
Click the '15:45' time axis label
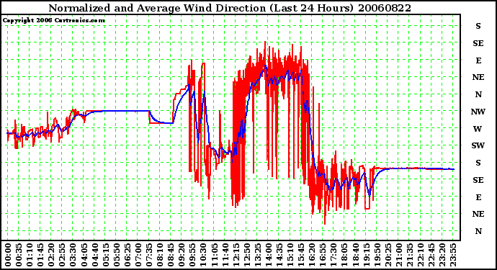[x=301, y=255]
